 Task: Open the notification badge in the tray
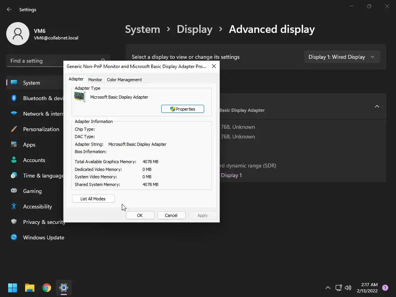[385, 288]
